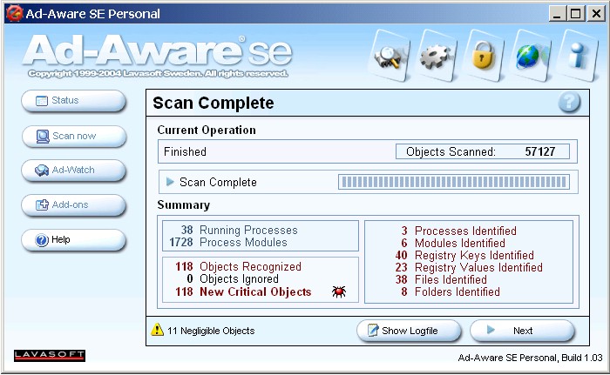Click the Ad-Aware title bar app icon
The height and width of the screenshot is (375, 610).
(14, 14)
